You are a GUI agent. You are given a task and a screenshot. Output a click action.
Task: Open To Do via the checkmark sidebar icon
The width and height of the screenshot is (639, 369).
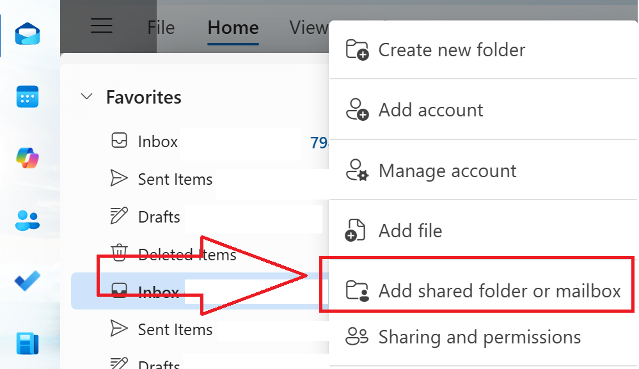pyautogui.click(x=26, y=280)
